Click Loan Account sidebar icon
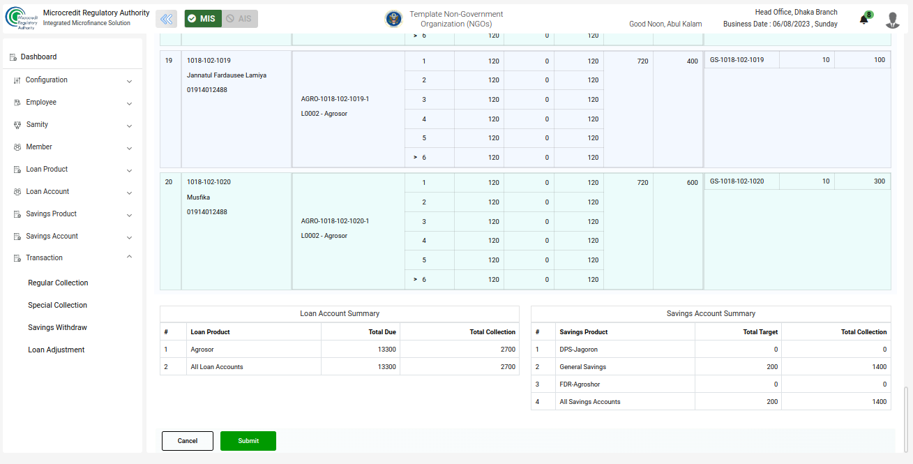 click(x=17, y=192)
